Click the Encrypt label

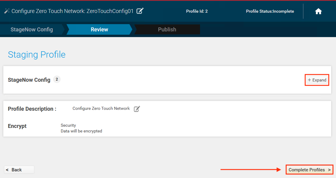click(17, 126)
